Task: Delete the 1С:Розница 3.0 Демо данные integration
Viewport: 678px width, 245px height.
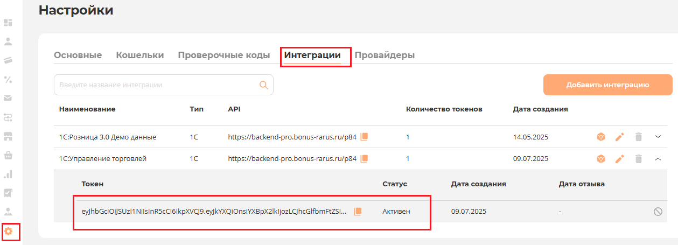Action: pos(638,137)
